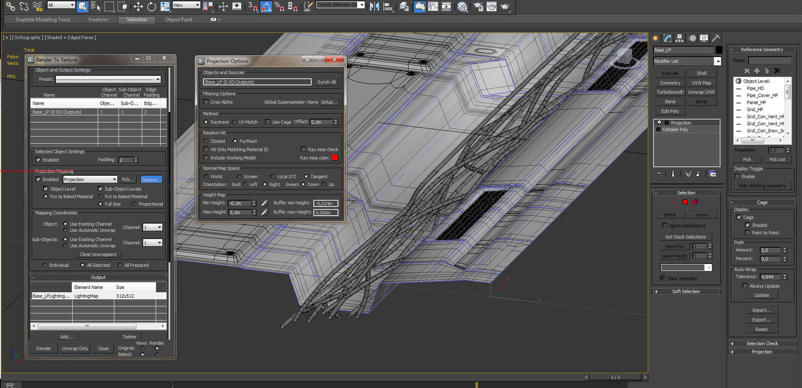Open the Modifier List dropdown
The image size is (802, 388).
(687, 61)
